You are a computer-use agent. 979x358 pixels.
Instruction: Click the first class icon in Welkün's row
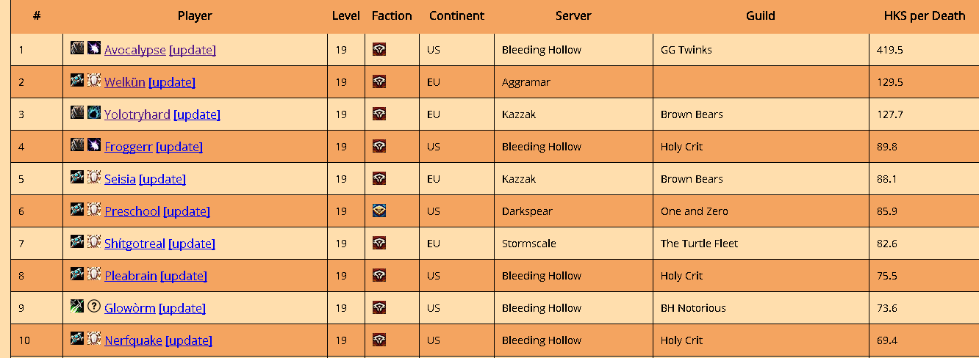click(x=77, y=81)
